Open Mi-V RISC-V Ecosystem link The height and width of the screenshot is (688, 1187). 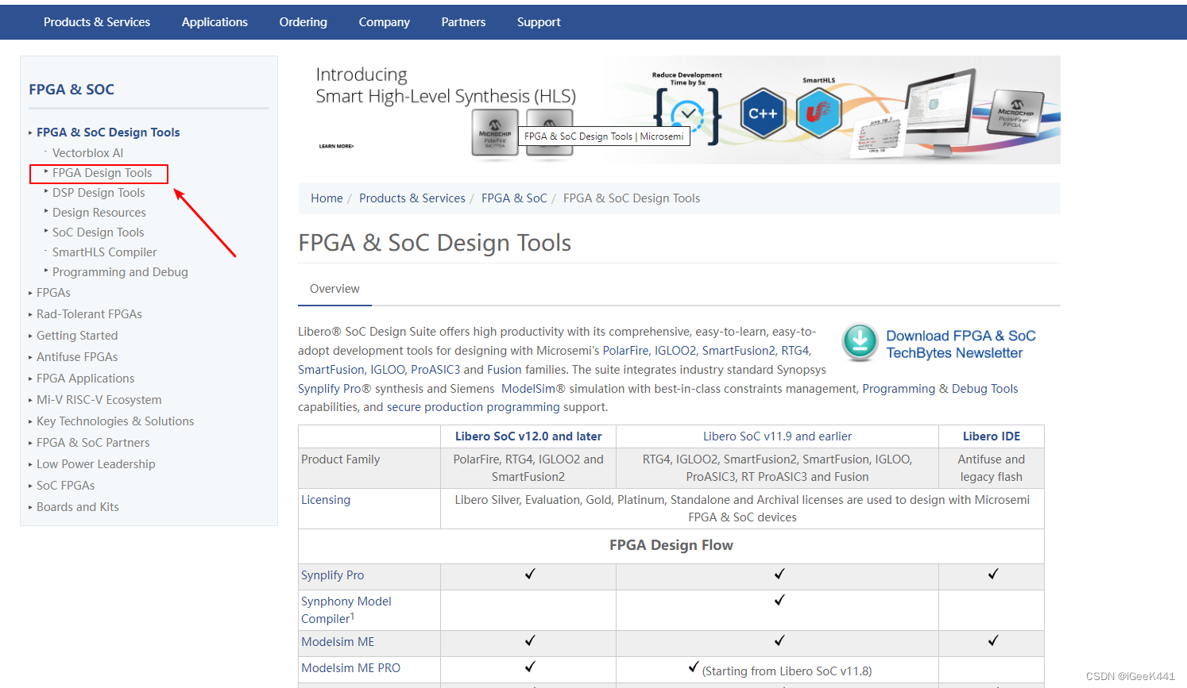(x=99, y=400)
